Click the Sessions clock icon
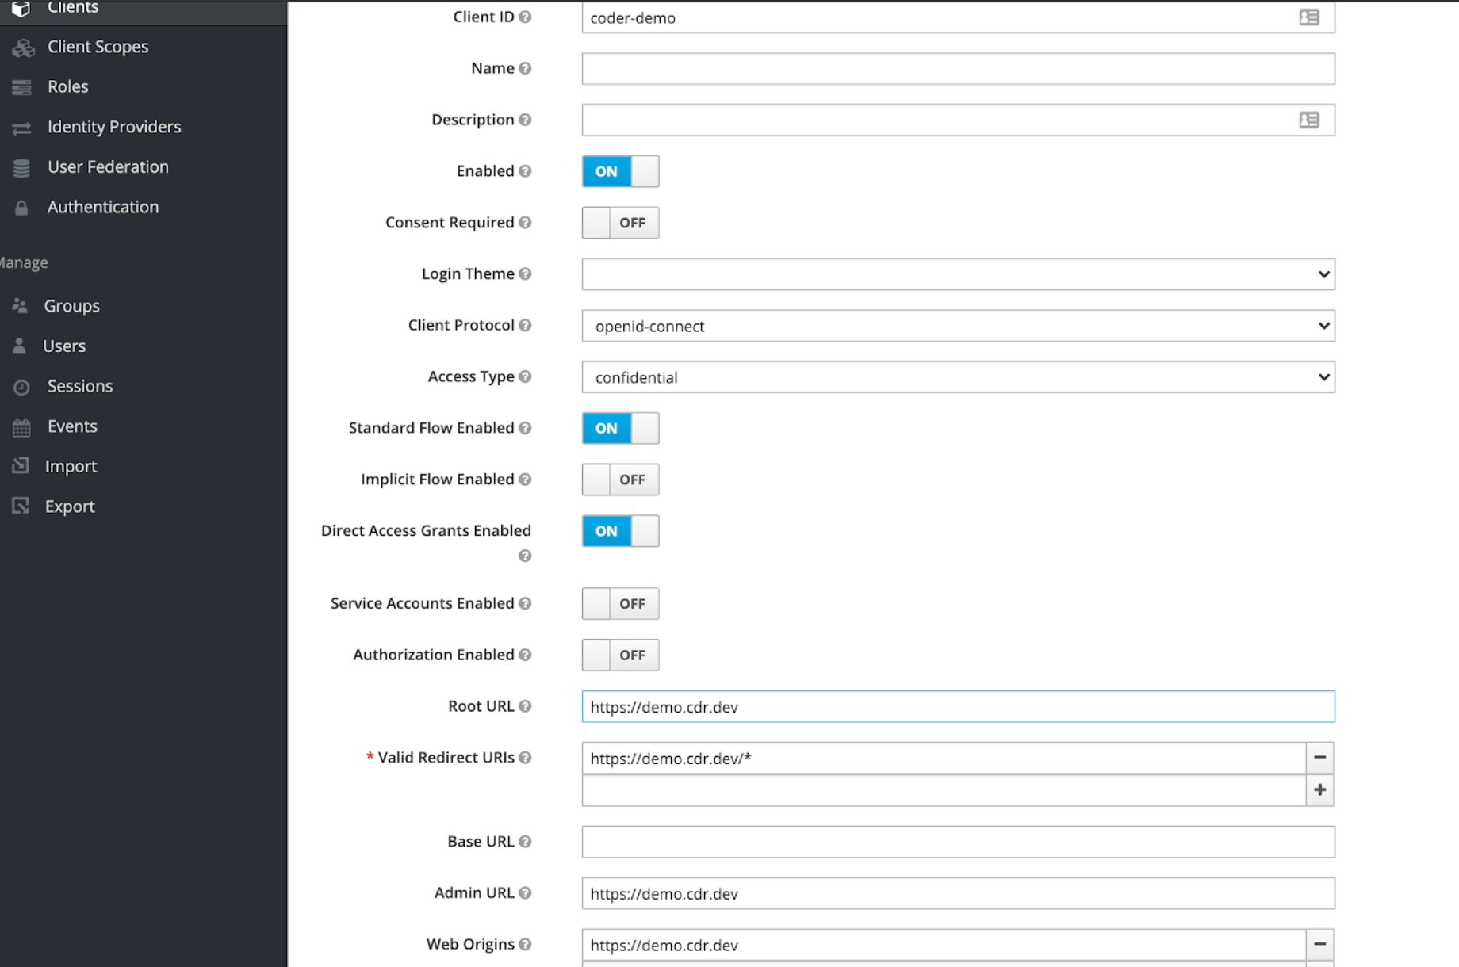The image size is (1459, 967). click(x=21, y=386)
